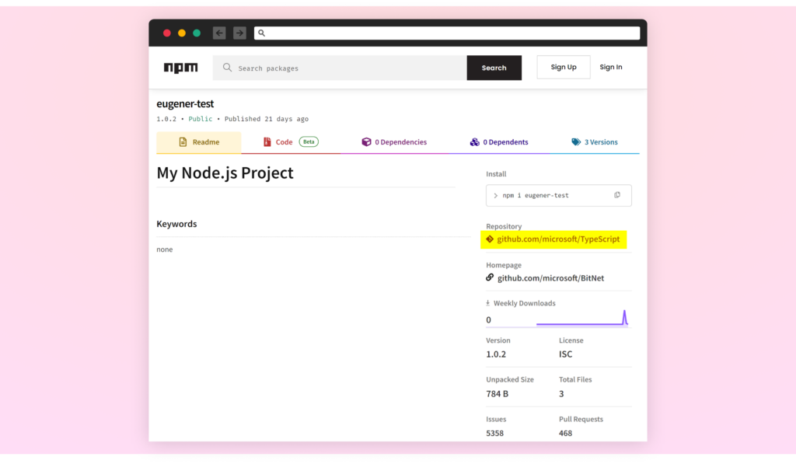Click the Dependencies cube icon

pyautogui.click(x=366, y=142)
